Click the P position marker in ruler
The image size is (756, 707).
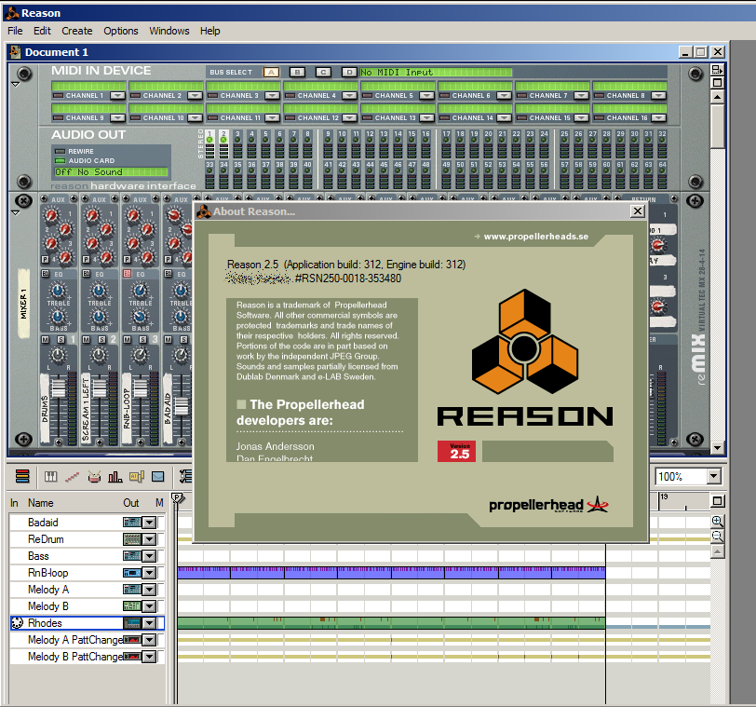[x=178, y=498]
